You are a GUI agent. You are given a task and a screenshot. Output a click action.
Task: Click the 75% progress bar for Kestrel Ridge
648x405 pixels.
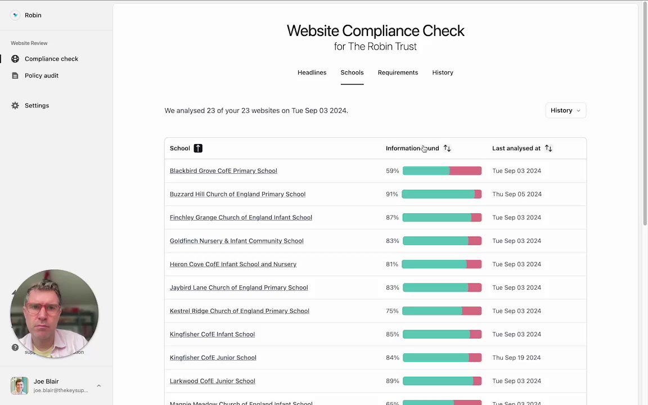442,310
